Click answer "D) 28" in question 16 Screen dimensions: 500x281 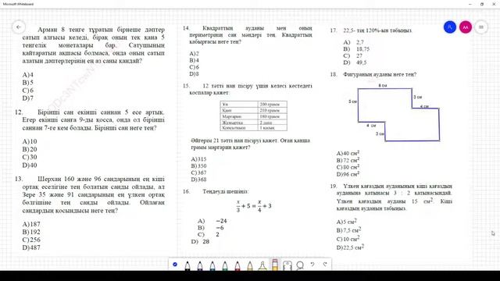click(x=200, y=241)
